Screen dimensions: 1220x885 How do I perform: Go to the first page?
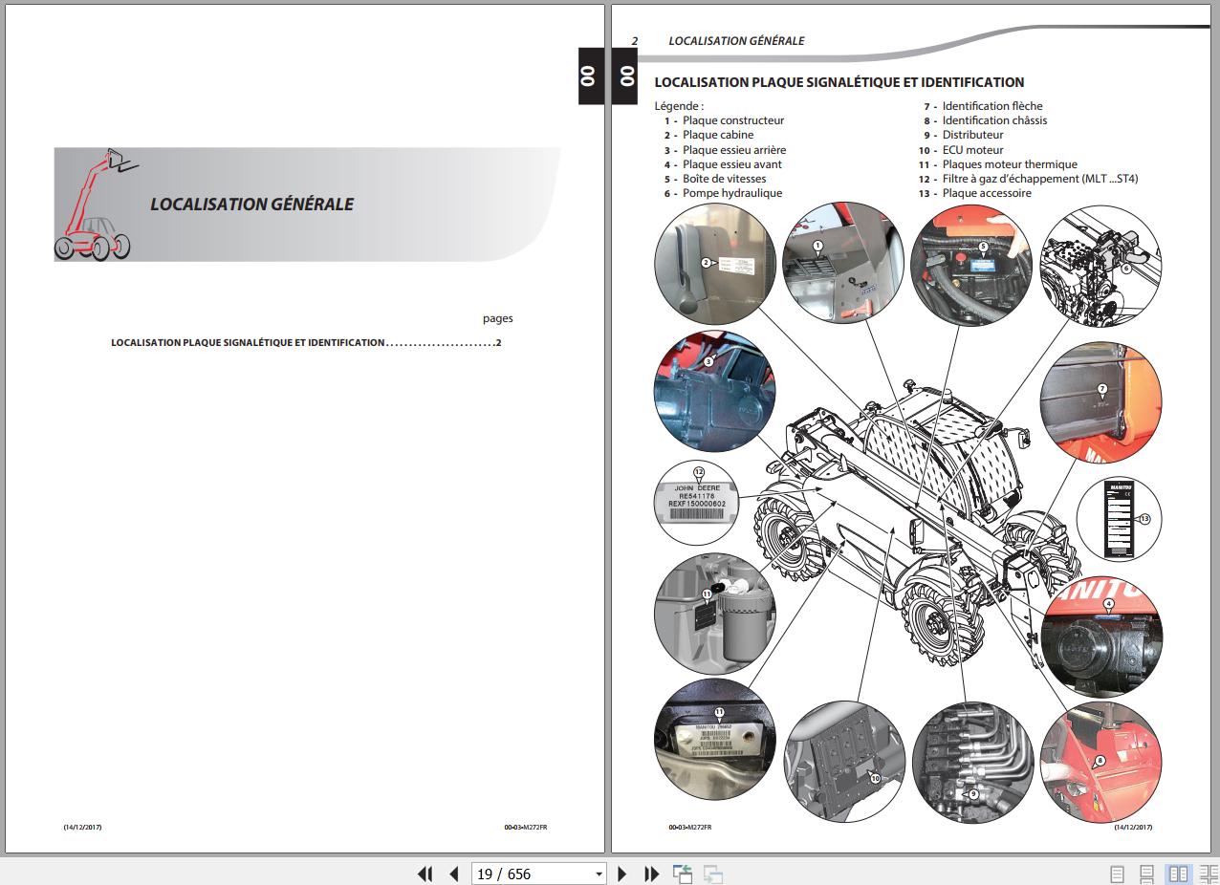[x=425, y=874]
